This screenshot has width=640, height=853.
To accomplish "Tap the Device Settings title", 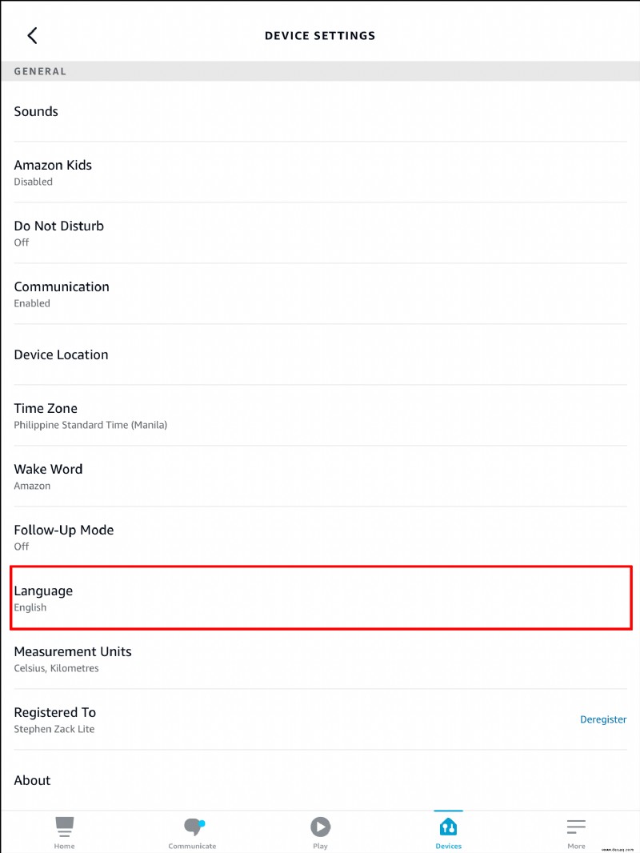I will pyautogui.click(x=320, y=36).
